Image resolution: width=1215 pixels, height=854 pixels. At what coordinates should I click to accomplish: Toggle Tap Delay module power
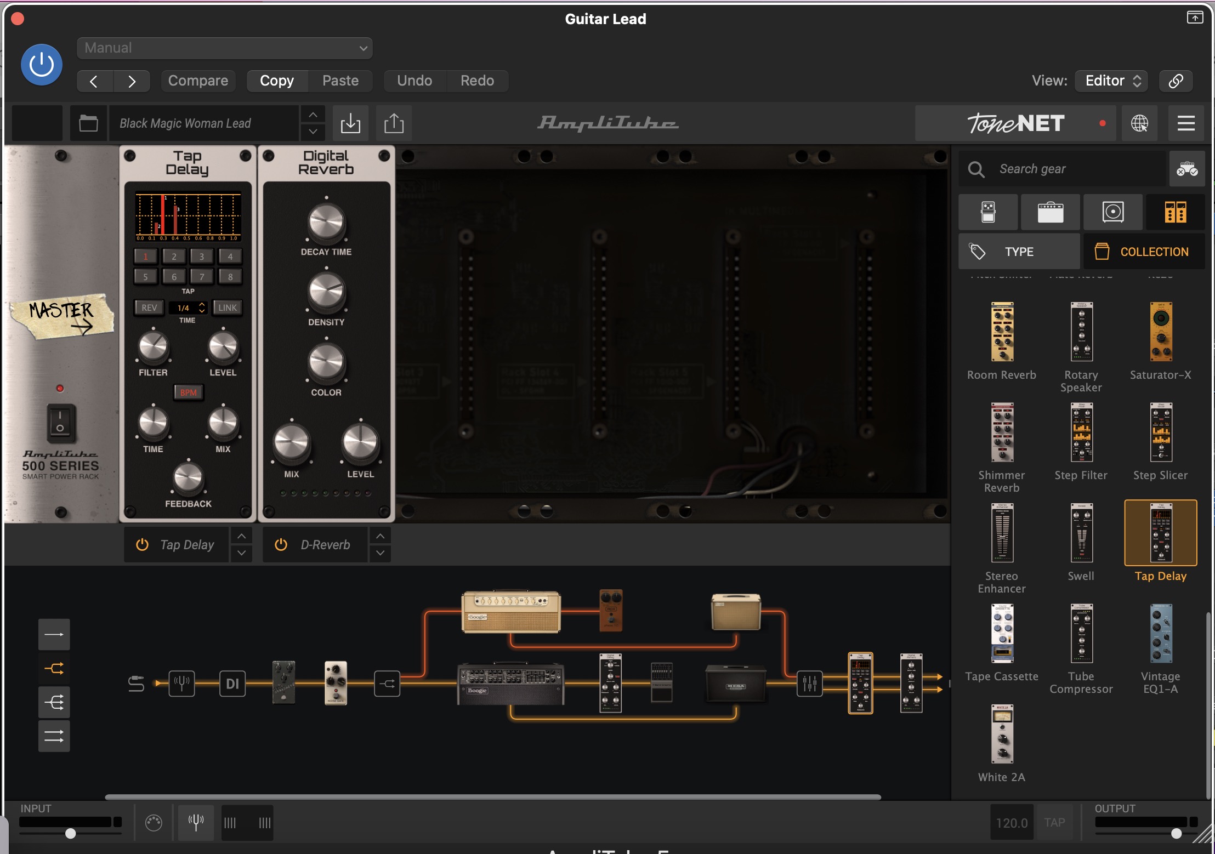click(x=142, y=544)
